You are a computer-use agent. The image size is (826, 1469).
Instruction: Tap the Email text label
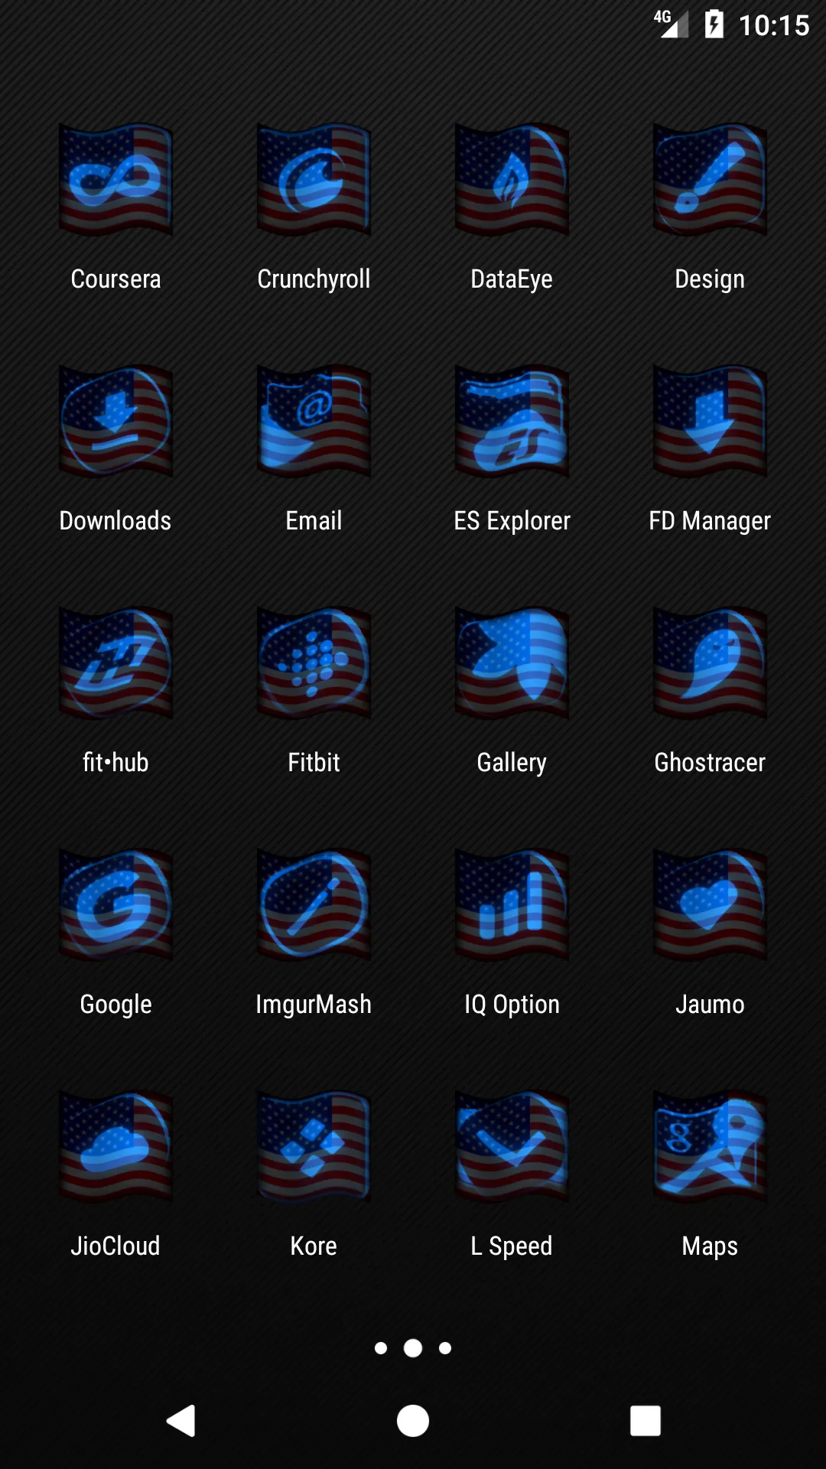[314, 521]
